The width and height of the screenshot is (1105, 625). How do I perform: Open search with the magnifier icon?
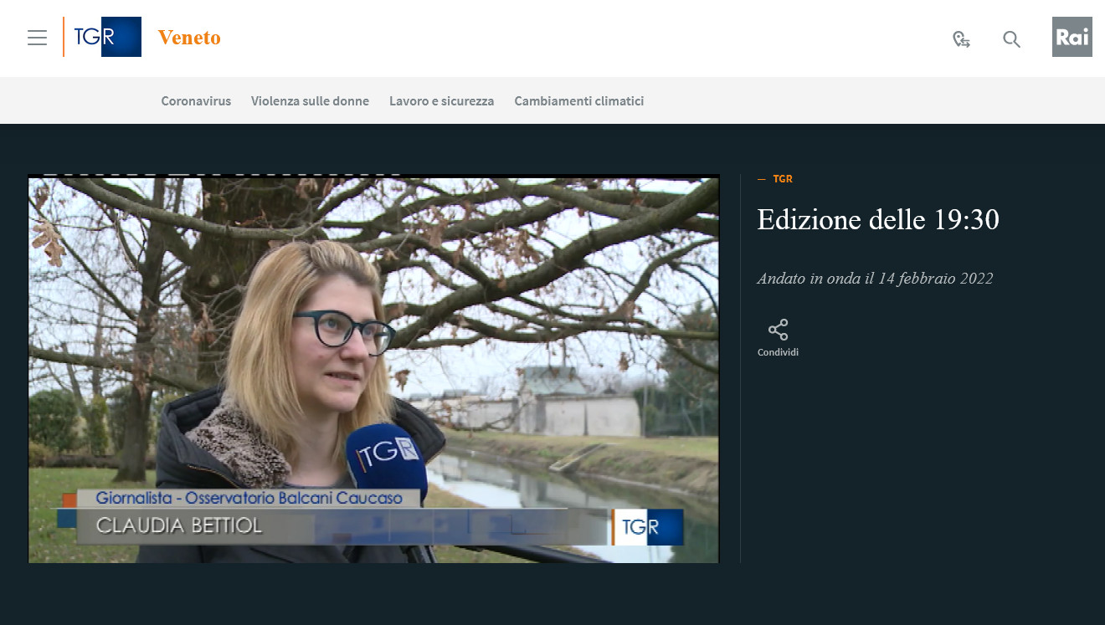(x=1011, y=38)
